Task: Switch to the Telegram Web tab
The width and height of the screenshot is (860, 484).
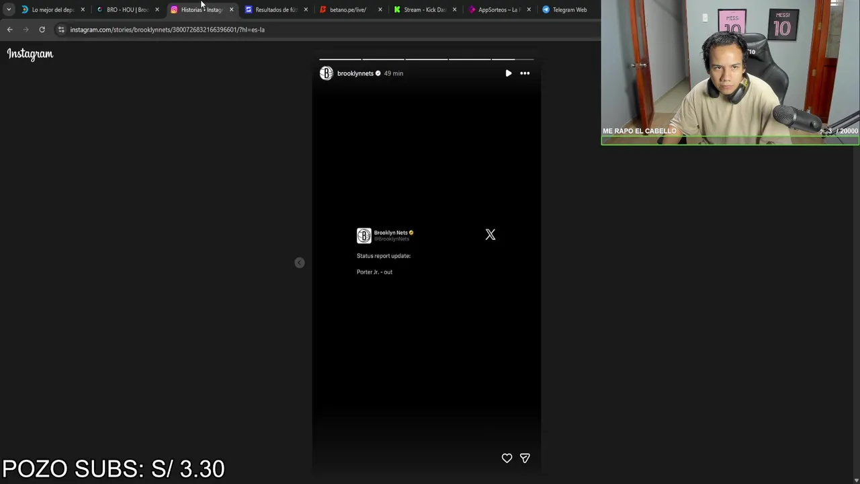Action: point(568,9)
